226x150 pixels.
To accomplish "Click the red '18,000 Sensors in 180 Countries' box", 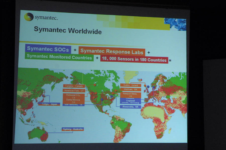I will coord(134,59).
